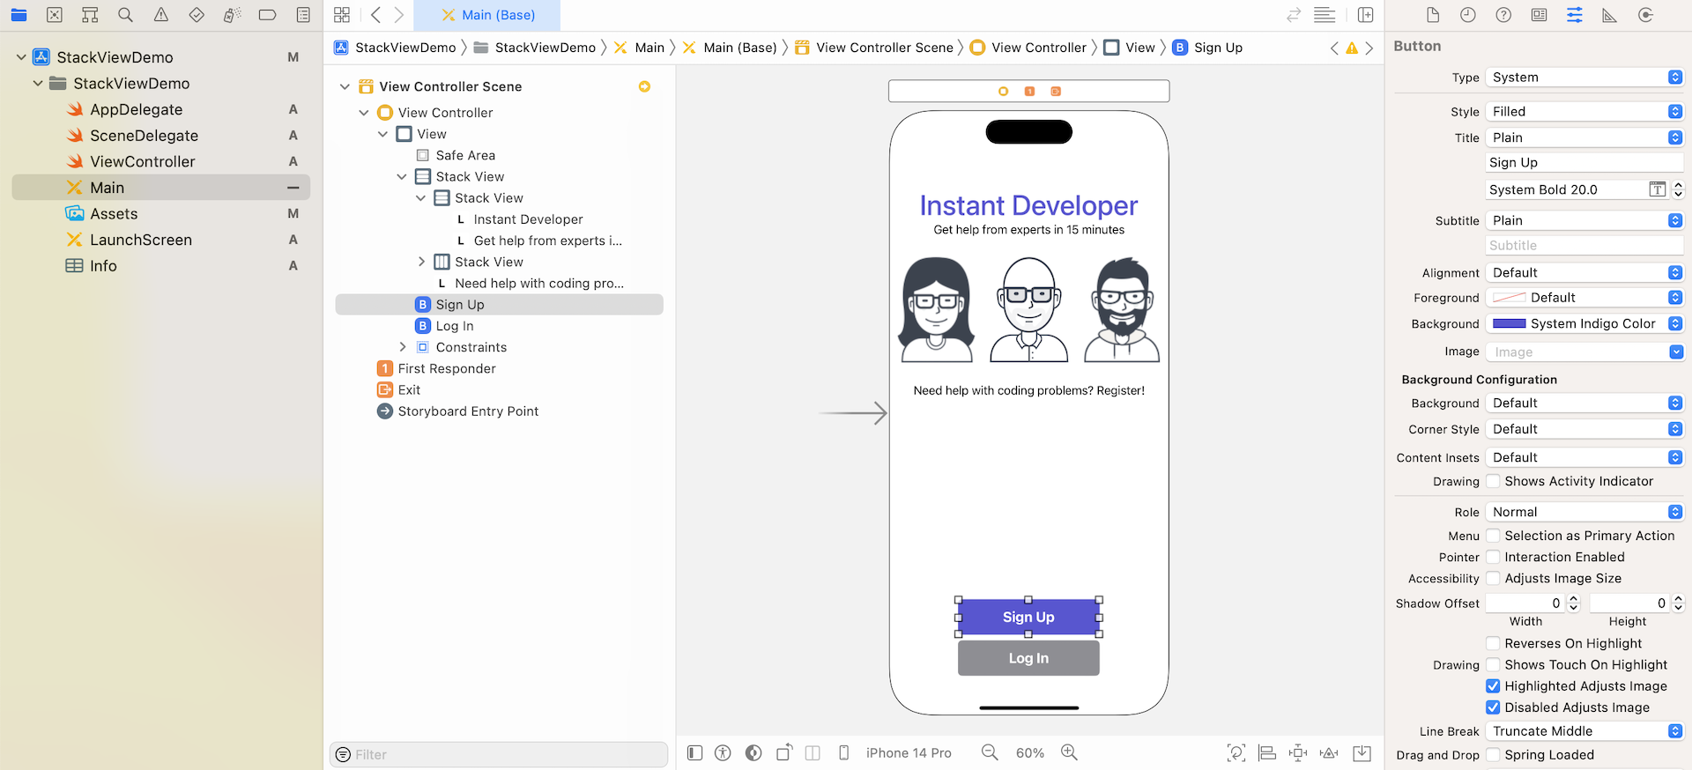Open the Identity inspector icon

click(x=1539, y=15)
